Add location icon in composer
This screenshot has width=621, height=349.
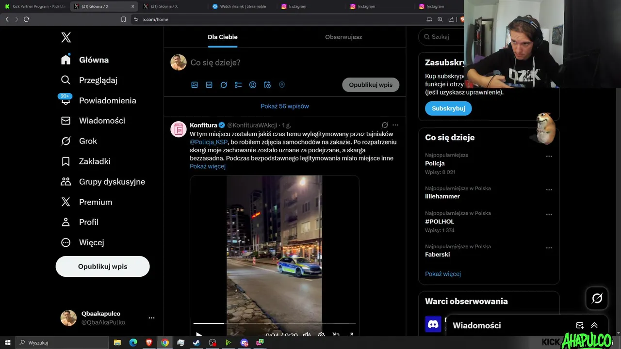(x=282, y=85)
